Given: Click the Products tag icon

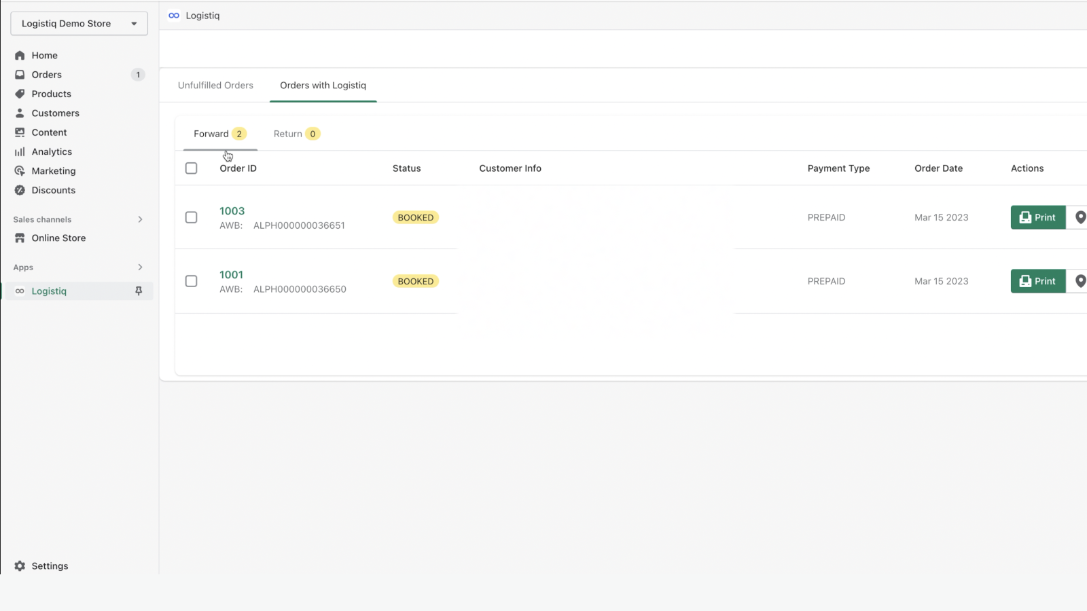Looking at the screenshot, I should [x=20, y=94].
